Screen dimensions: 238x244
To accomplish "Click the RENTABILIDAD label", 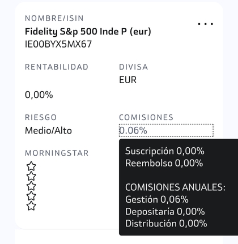I will [x=57, y=67].
